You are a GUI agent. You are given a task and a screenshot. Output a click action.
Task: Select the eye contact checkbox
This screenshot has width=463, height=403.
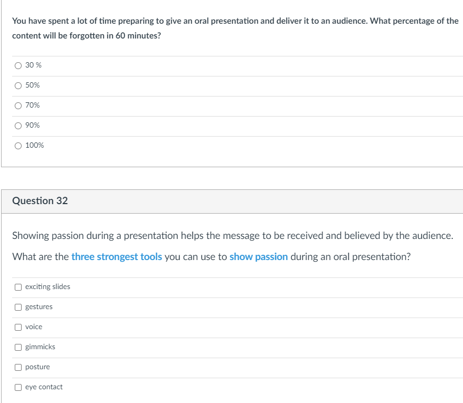pos(18,387)
